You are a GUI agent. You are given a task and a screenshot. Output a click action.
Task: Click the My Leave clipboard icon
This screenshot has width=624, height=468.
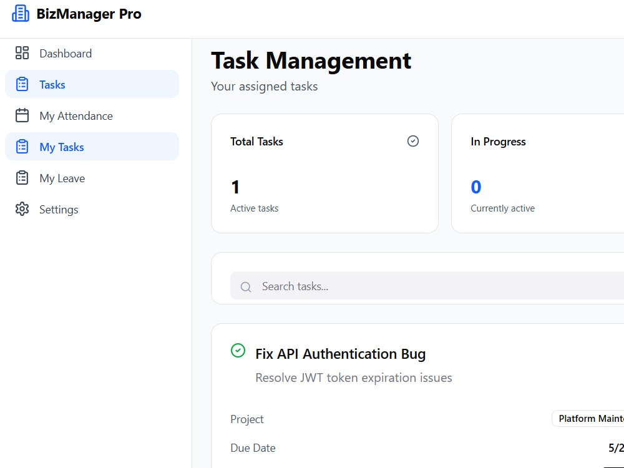tap(22, 178)
